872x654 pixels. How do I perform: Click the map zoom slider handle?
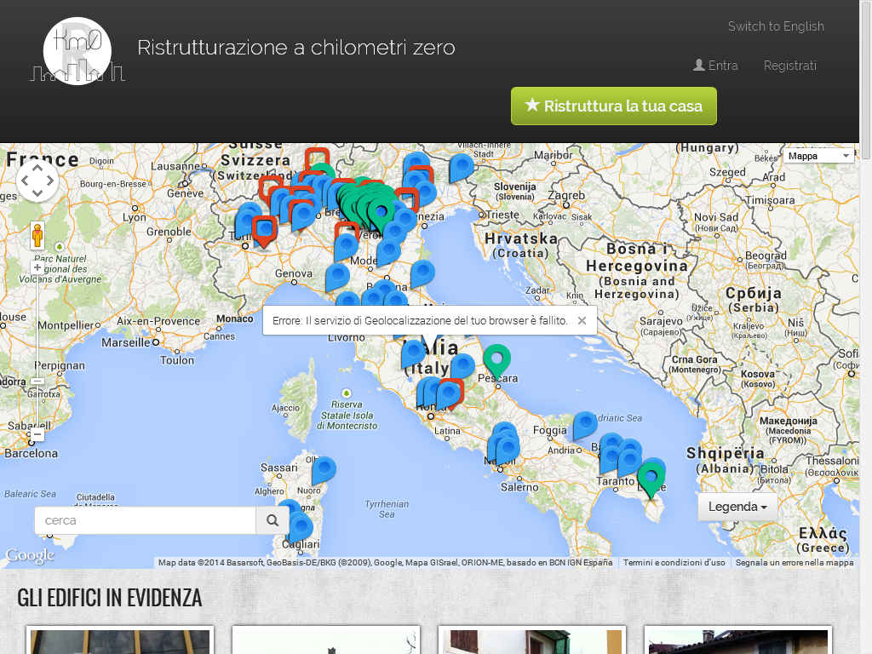point(37,381)
